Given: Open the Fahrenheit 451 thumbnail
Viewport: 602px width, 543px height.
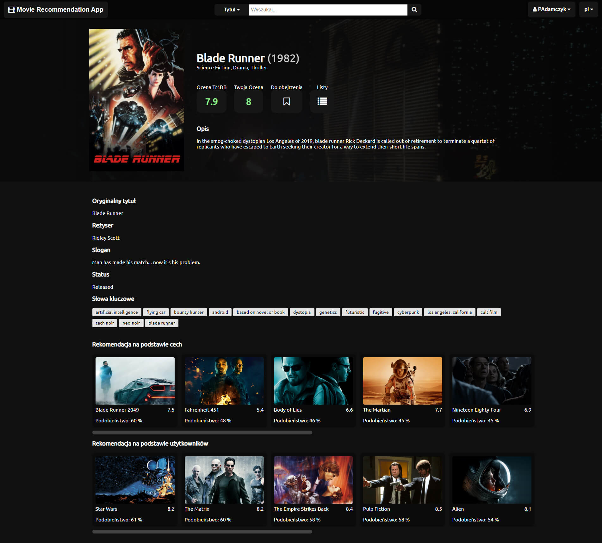Looking at the screenshot, I should [224, 381].
